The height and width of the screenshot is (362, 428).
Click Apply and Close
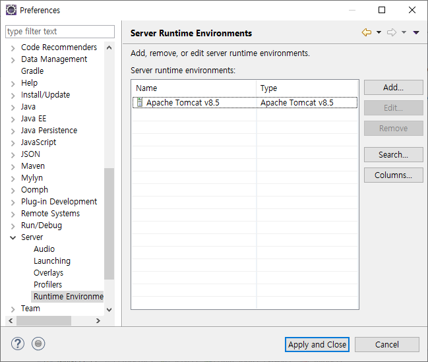click(x=317, y=345)
